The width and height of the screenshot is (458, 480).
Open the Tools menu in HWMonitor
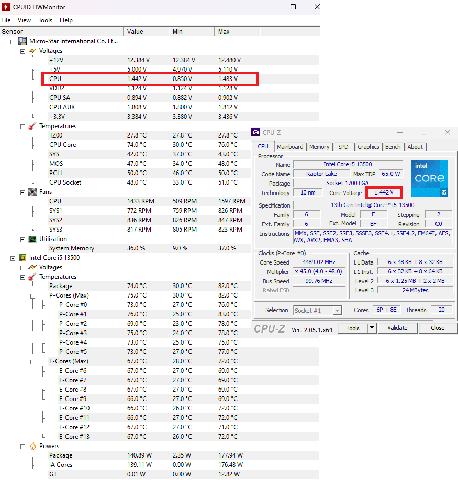click(x=46, y=20)
